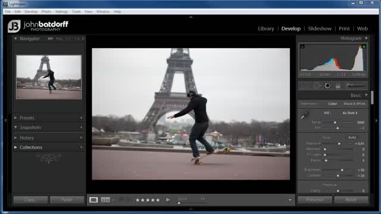Screen dimensions: 381x214
Task: Clear history with the X icon
Action: 81,137
